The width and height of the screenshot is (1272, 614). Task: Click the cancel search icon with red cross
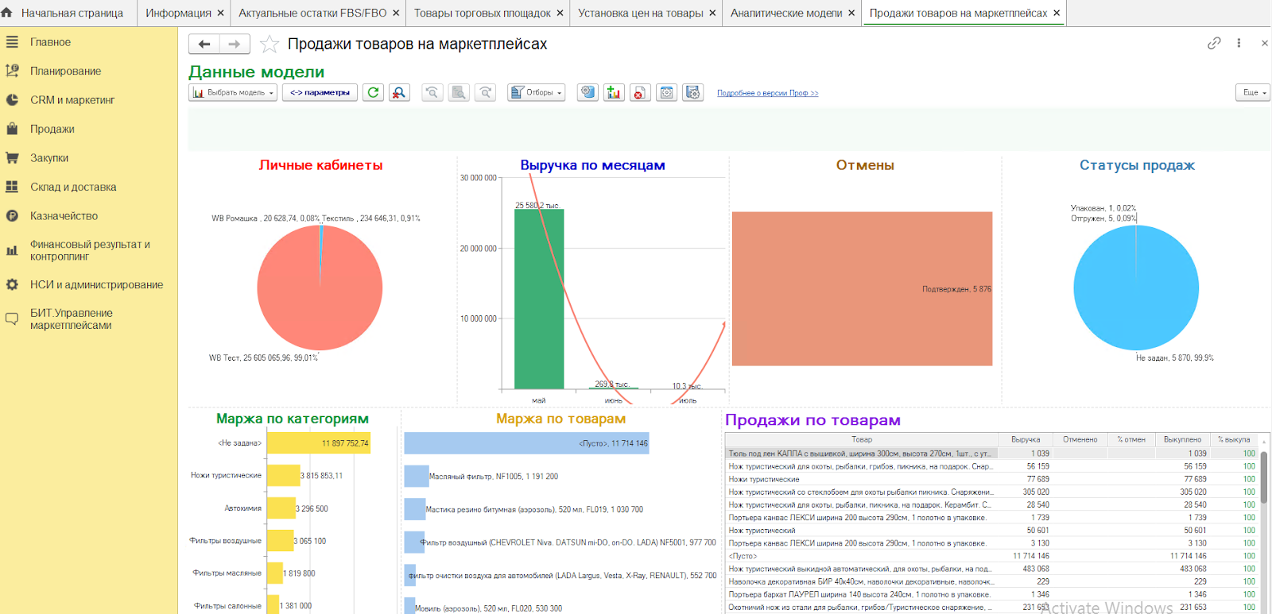tap(399, 93)
